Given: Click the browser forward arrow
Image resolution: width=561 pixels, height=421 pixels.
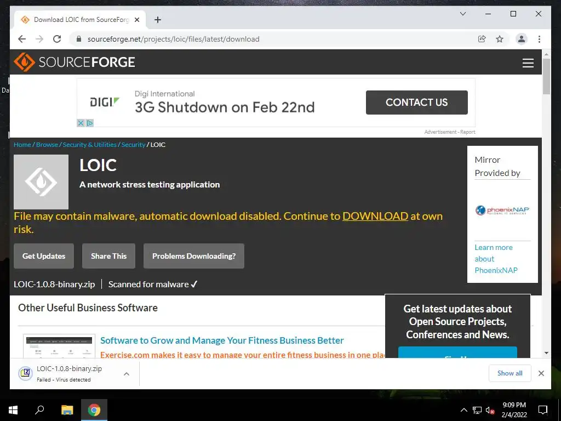Looking at the screenshot, I should (x=39, y=39).
